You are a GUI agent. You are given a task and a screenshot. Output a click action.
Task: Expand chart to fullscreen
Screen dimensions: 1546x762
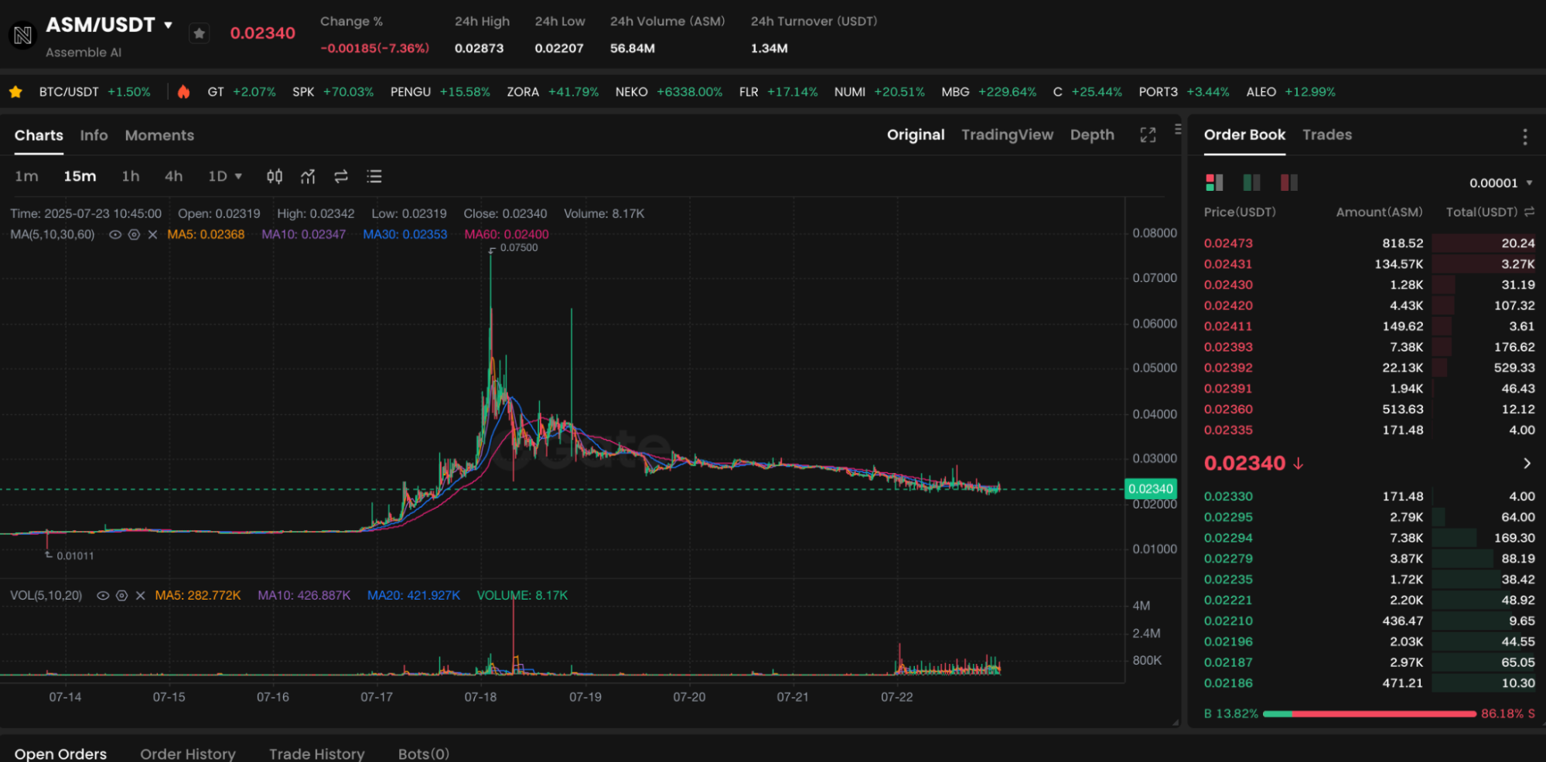click(x=1148, y=135)
